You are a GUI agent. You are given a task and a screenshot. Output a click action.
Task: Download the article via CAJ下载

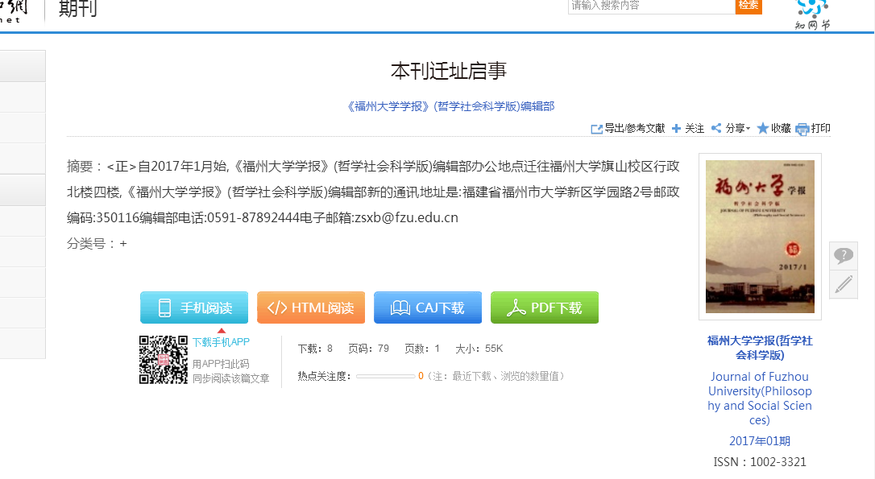coord(428,308)
